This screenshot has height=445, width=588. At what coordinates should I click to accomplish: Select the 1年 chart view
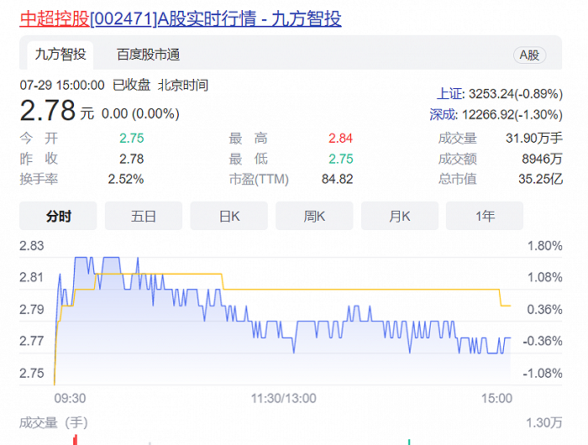pos(485,216)
